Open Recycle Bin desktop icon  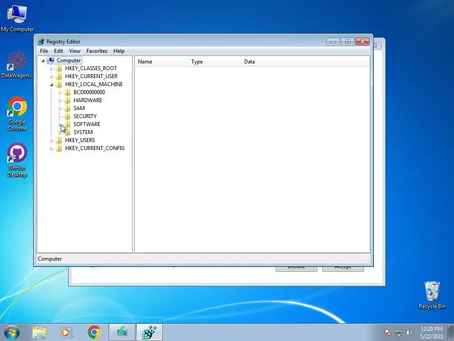coord(432,295)
